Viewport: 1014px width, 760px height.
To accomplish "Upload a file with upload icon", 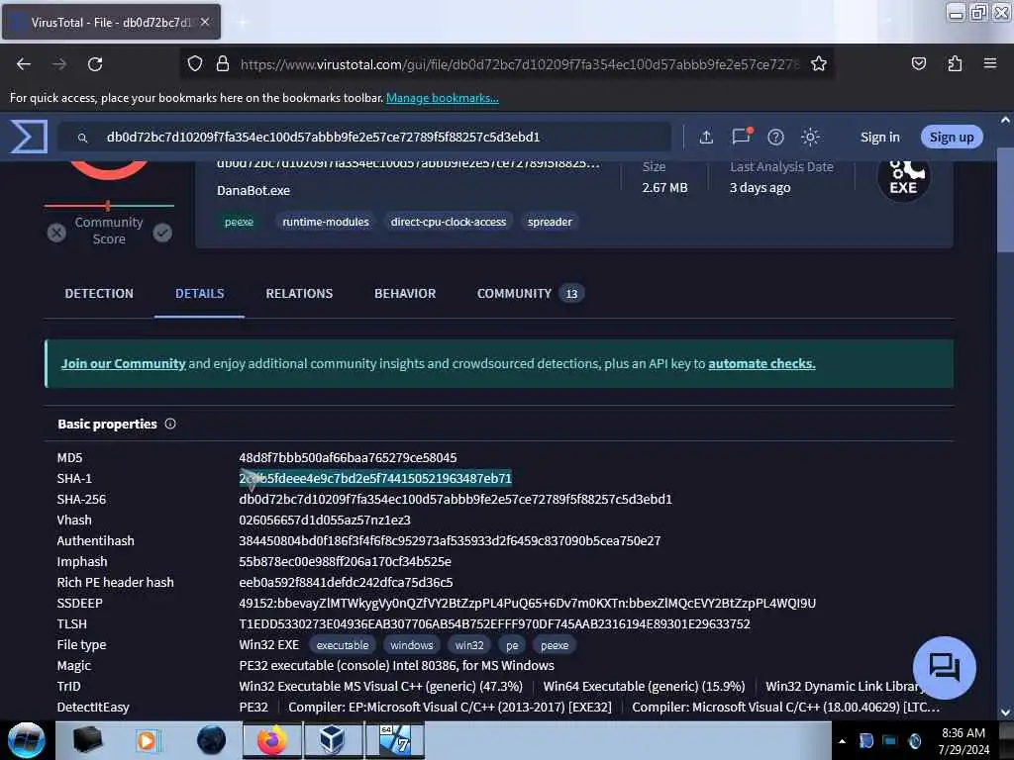I will pyautogui.click(x=706, y=137).
